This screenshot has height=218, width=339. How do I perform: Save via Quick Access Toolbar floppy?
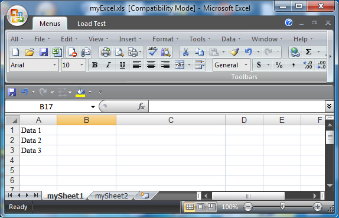pyautogui.click(x=12, y=92)
